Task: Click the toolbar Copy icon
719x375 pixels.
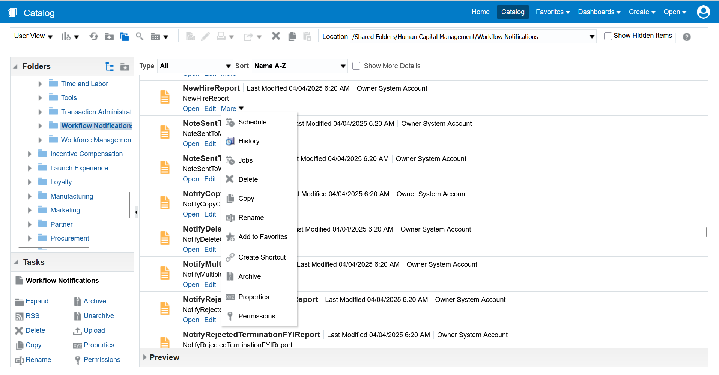Action: (292, 36)
